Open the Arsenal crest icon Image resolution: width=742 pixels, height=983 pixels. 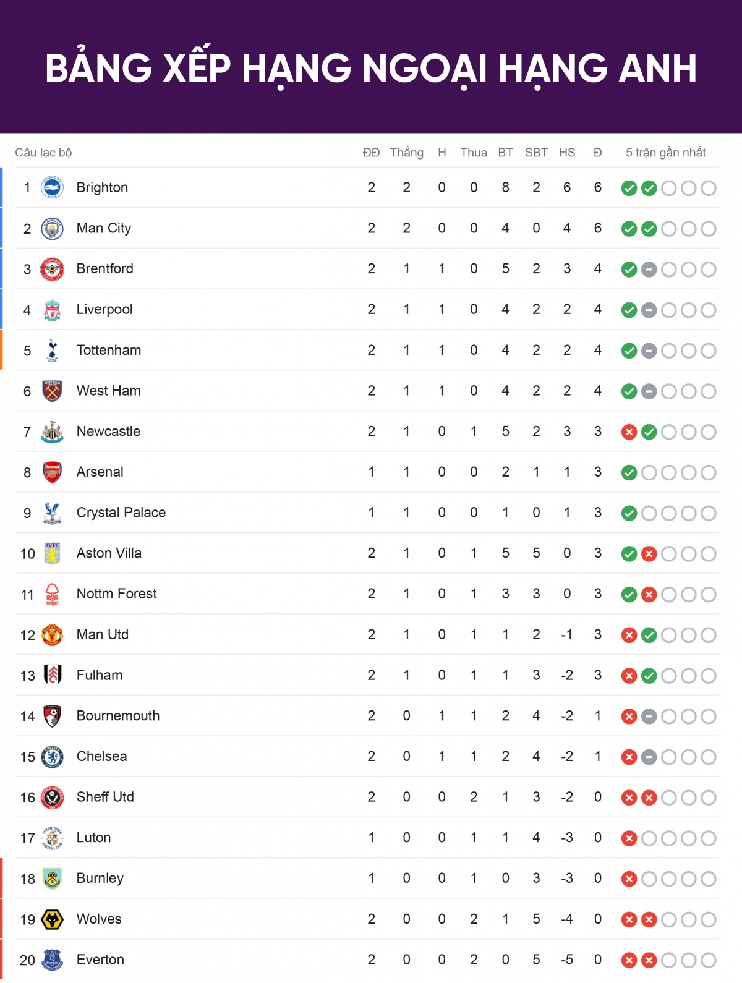point(52,472)
